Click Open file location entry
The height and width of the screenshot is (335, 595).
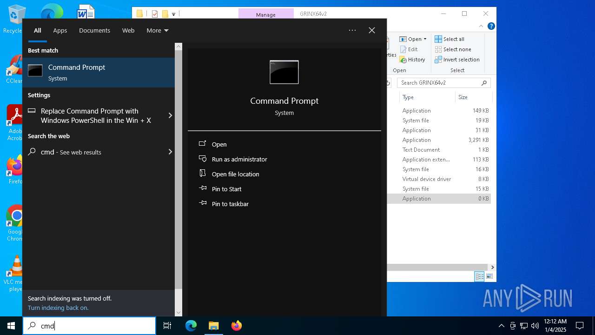(235, 174)
